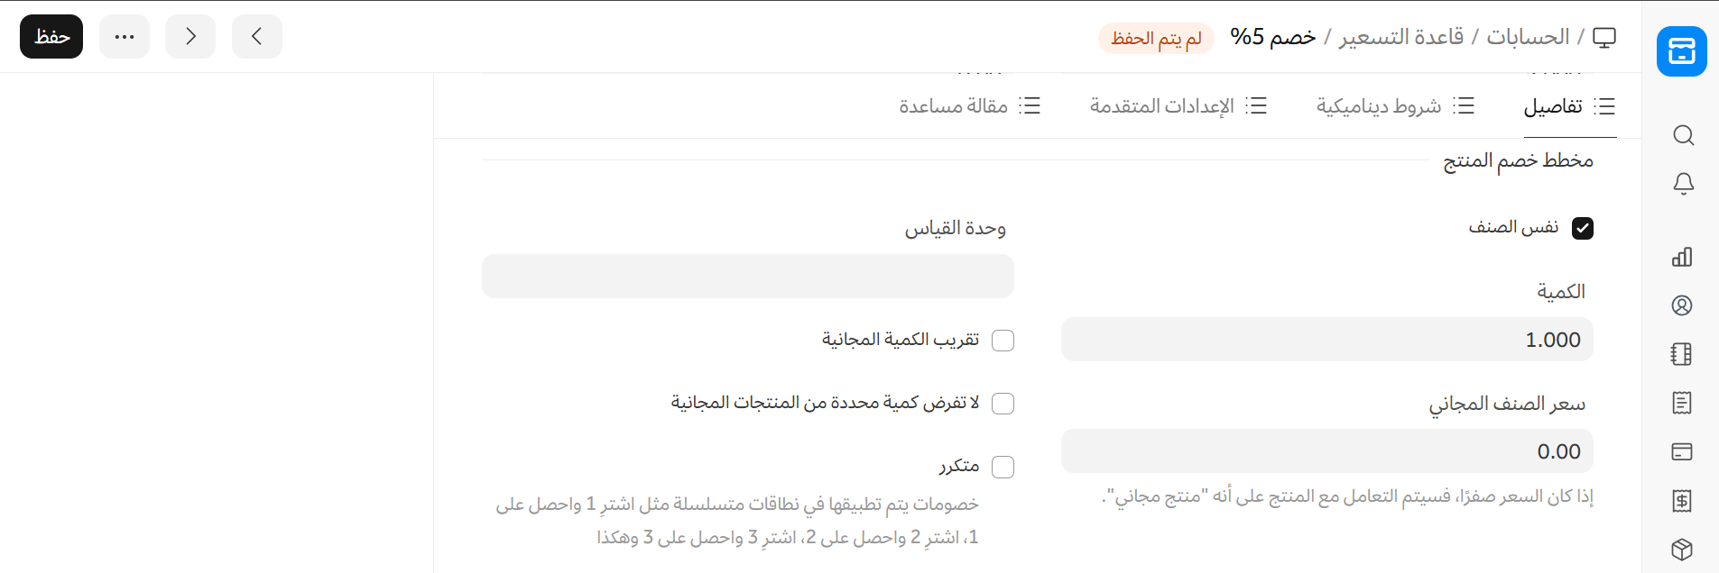This screenshot has height=573, width=1719.
Task: Check the متكرر checkbox
Action: coord(1003,467)
